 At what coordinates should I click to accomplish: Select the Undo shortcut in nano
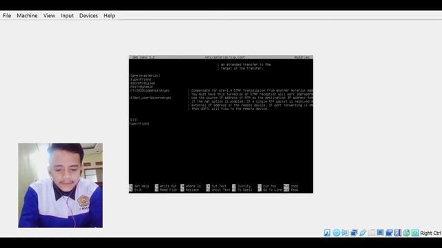point(291,186)
